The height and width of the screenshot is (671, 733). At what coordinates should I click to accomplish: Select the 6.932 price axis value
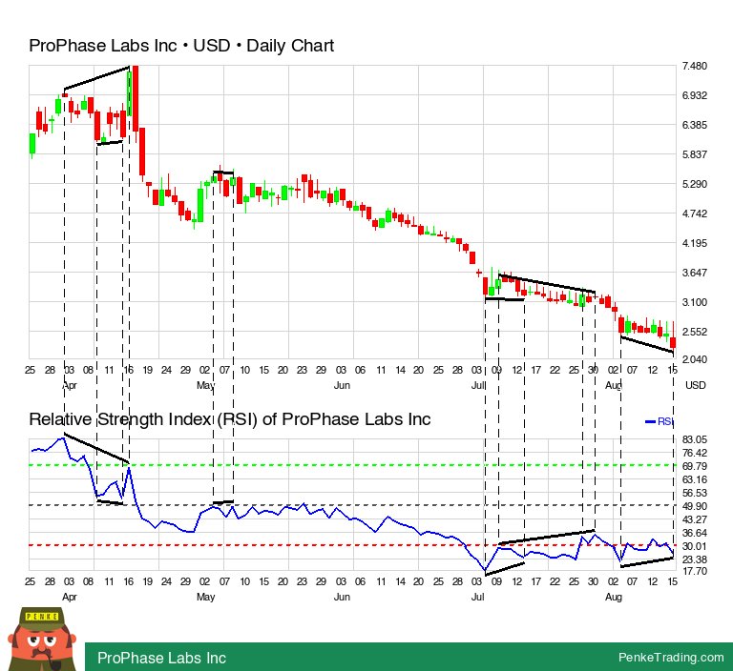pyautogui.click(x=694, y=95)
